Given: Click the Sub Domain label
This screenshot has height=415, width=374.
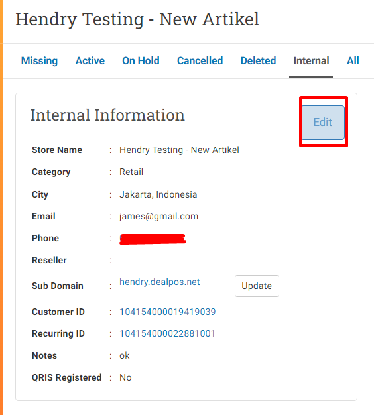Looking at the screenshot, I should coord(58,286).
